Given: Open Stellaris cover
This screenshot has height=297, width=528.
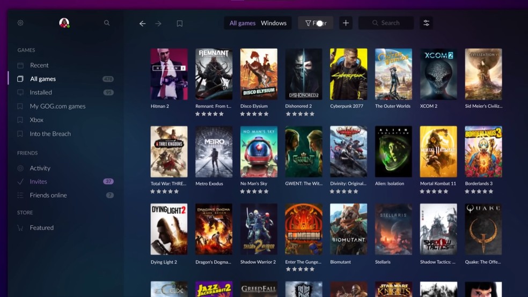Looking at the screenshot, I should 394,229.
